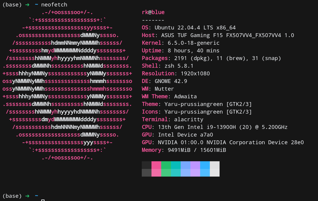Pick the brightest near-white palette swatch

click(x=215, y=173)
